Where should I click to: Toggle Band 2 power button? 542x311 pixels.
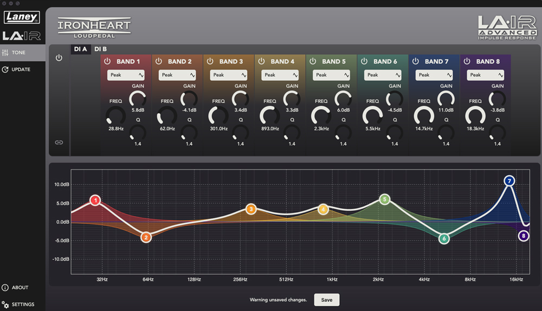coord(159,61)
